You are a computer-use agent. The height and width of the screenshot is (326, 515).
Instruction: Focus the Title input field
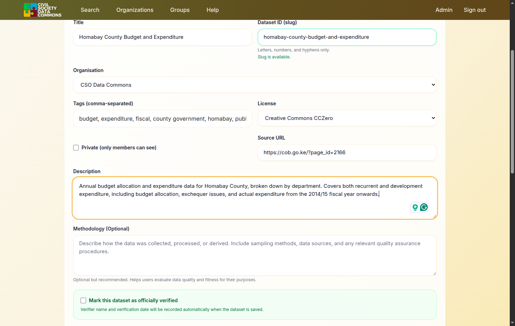point(162,37)
